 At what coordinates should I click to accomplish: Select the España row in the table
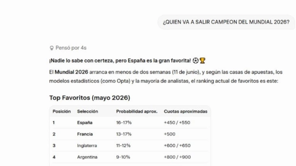coord(130,122)
